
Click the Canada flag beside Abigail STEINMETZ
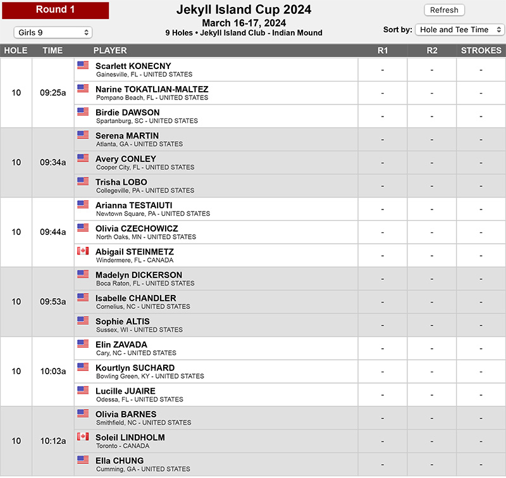83,251
